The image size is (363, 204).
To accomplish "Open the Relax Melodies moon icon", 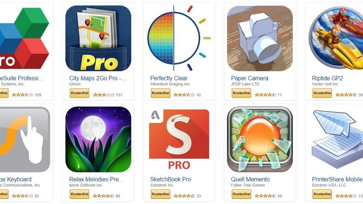I will coord(98,139).
